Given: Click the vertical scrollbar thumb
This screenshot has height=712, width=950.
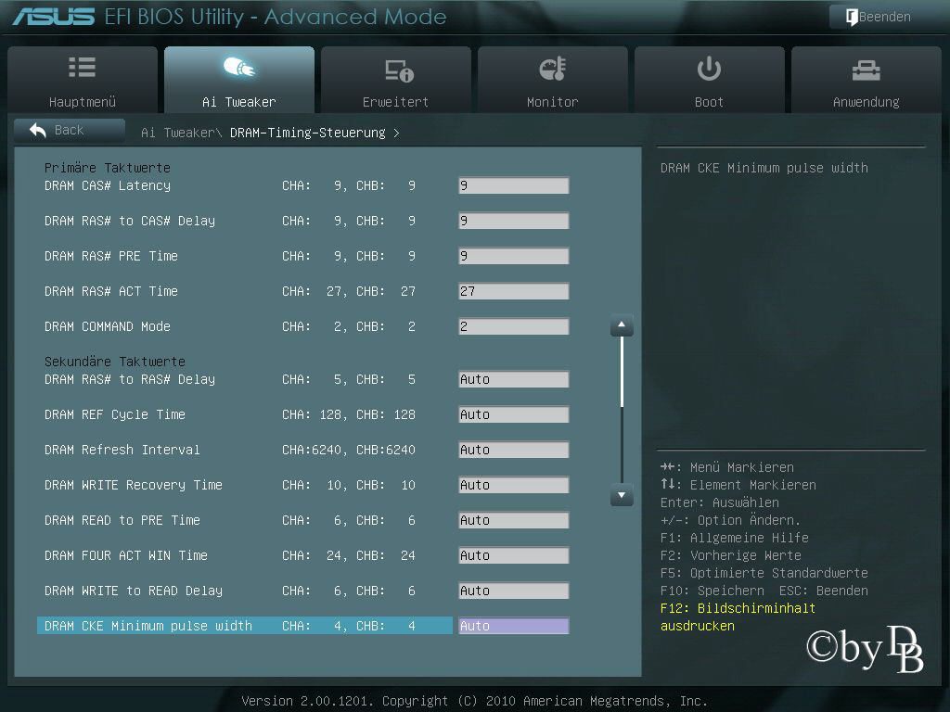Looking at the screenshot, I should pos(622,372).
